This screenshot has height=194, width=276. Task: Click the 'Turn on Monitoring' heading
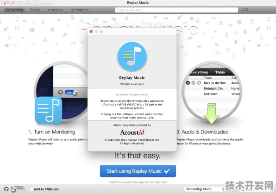coord(52,132)
